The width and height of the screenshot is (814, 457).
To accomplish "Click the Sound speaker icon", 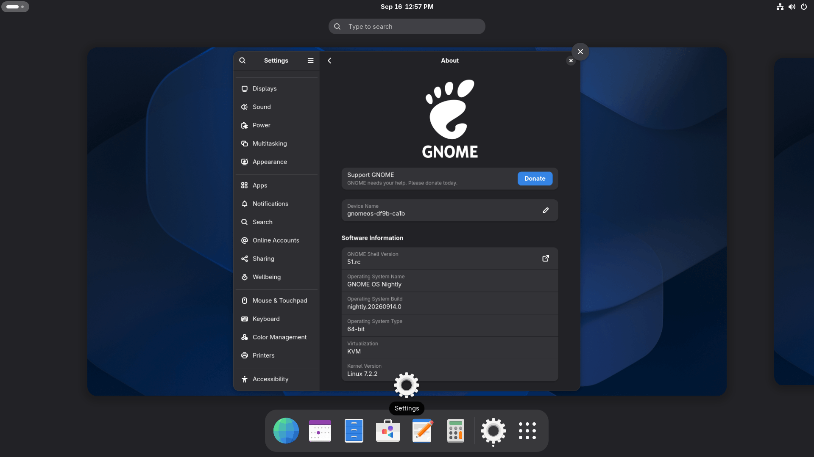I will tap(245, 107).
